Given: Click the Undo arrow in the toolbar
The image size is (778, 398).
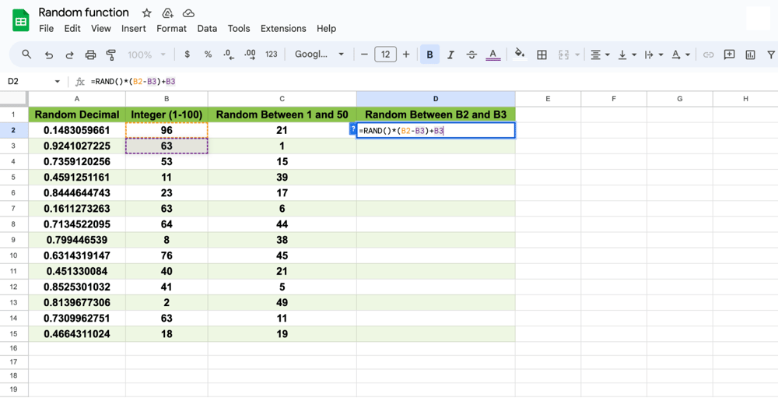Looking at the screenshot, I should tap(49, 55).
